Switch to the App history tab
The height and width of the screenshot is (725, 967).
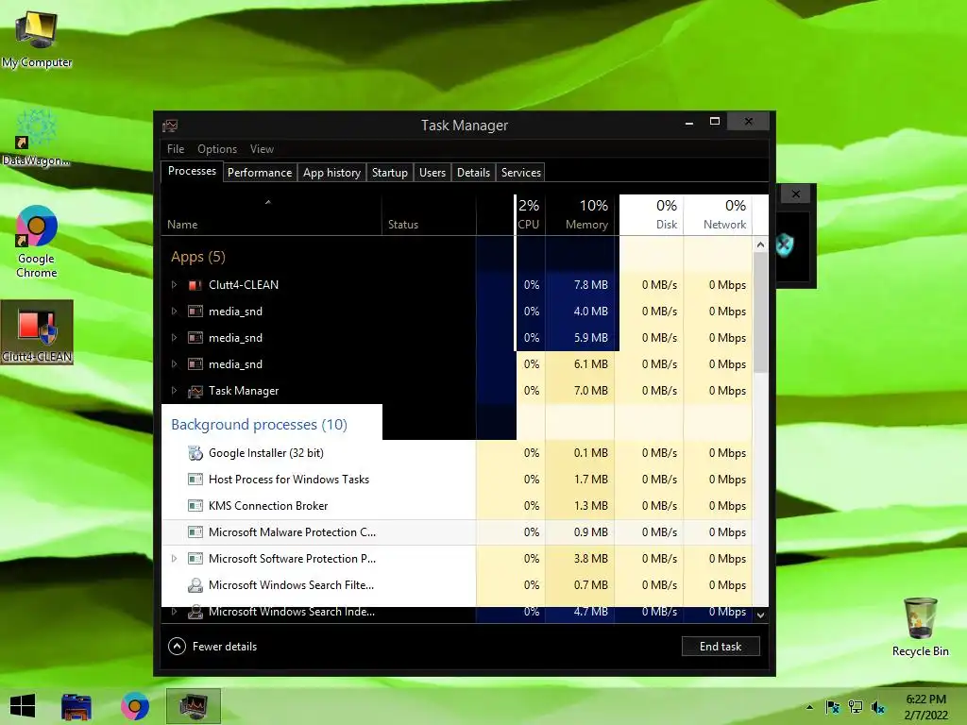(x=331, y=173)
